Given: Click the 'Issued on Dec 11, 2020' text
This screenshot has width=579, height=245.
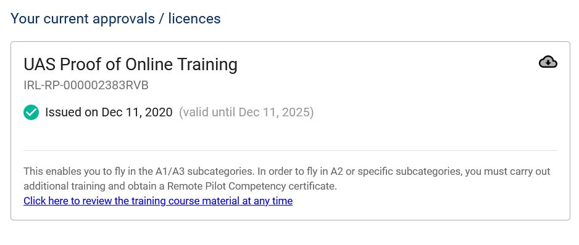Looking at the screenshot, I should pos(109,113).
